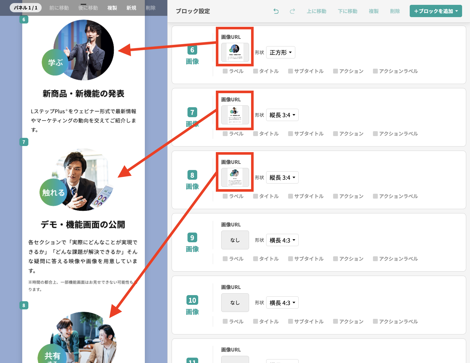Click パネル 1 / 1 indicator pill
The width and height of the screenshot is (470, 363).
click(26, 8)
